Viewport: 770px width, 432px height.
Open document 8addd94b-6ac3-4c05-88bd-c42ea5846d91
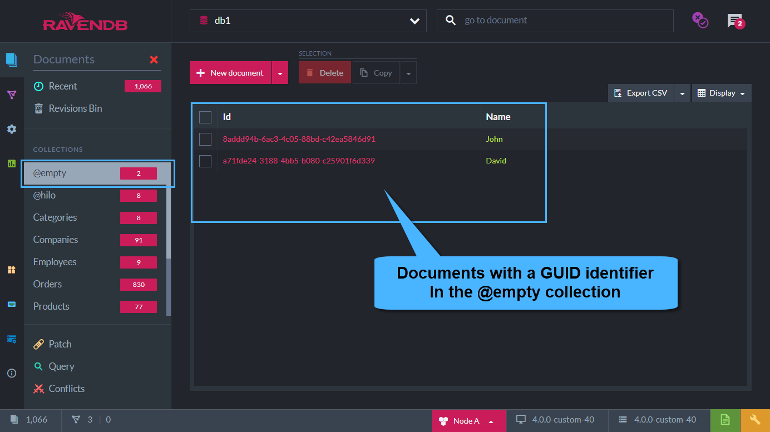point(299,139)
